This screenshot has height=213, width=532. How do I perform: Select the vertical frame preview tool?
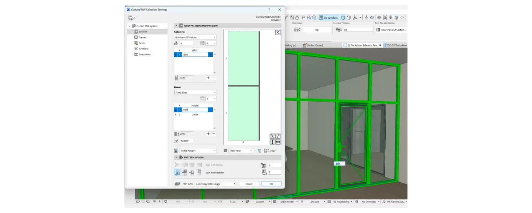pos(273,142)
